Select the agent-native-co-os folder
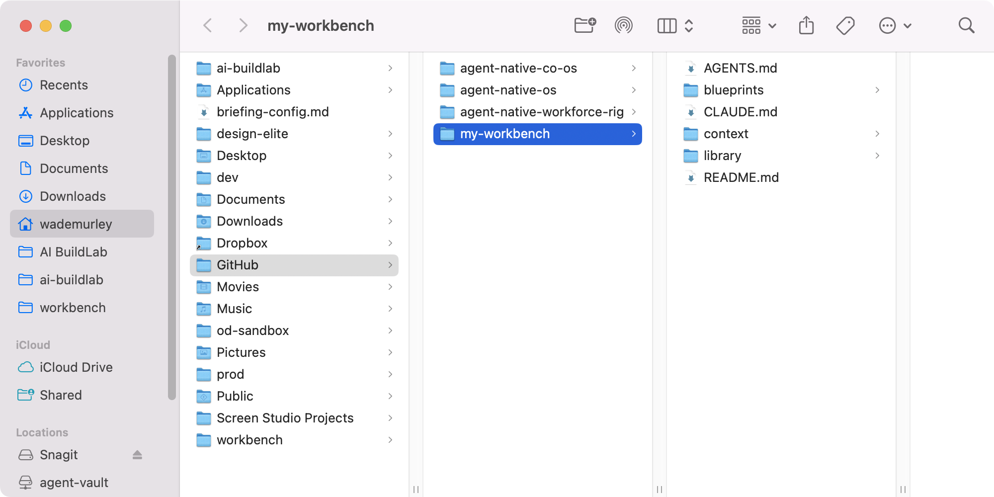994x497 pixels. [x=538, y=68]
